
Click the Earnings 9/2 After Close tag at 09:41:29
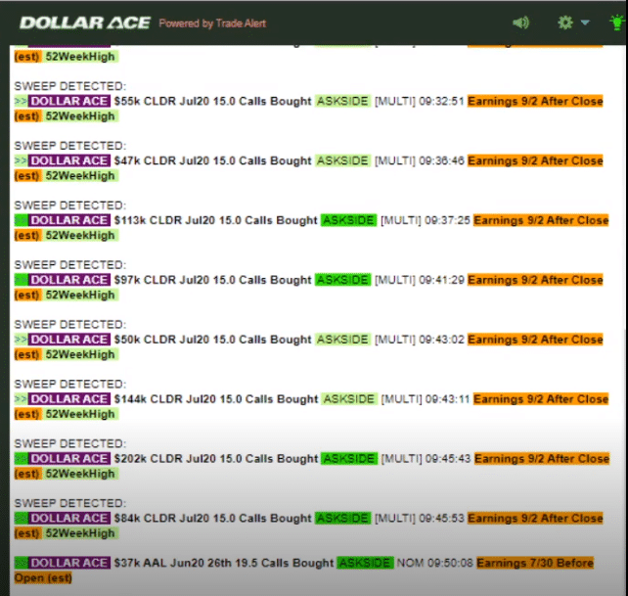pyautogui.click(x=535, y=280)
